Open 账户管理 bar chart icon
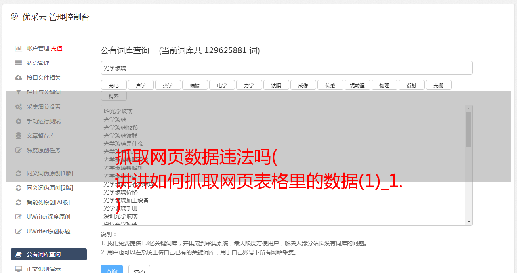 pyautogui.click(x=19, y=48)
